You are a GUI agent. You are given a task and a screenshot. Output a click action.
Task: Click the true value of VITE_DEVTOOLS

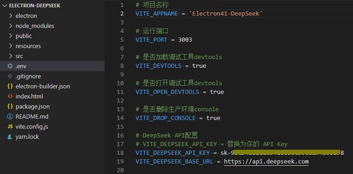(199, 66)
